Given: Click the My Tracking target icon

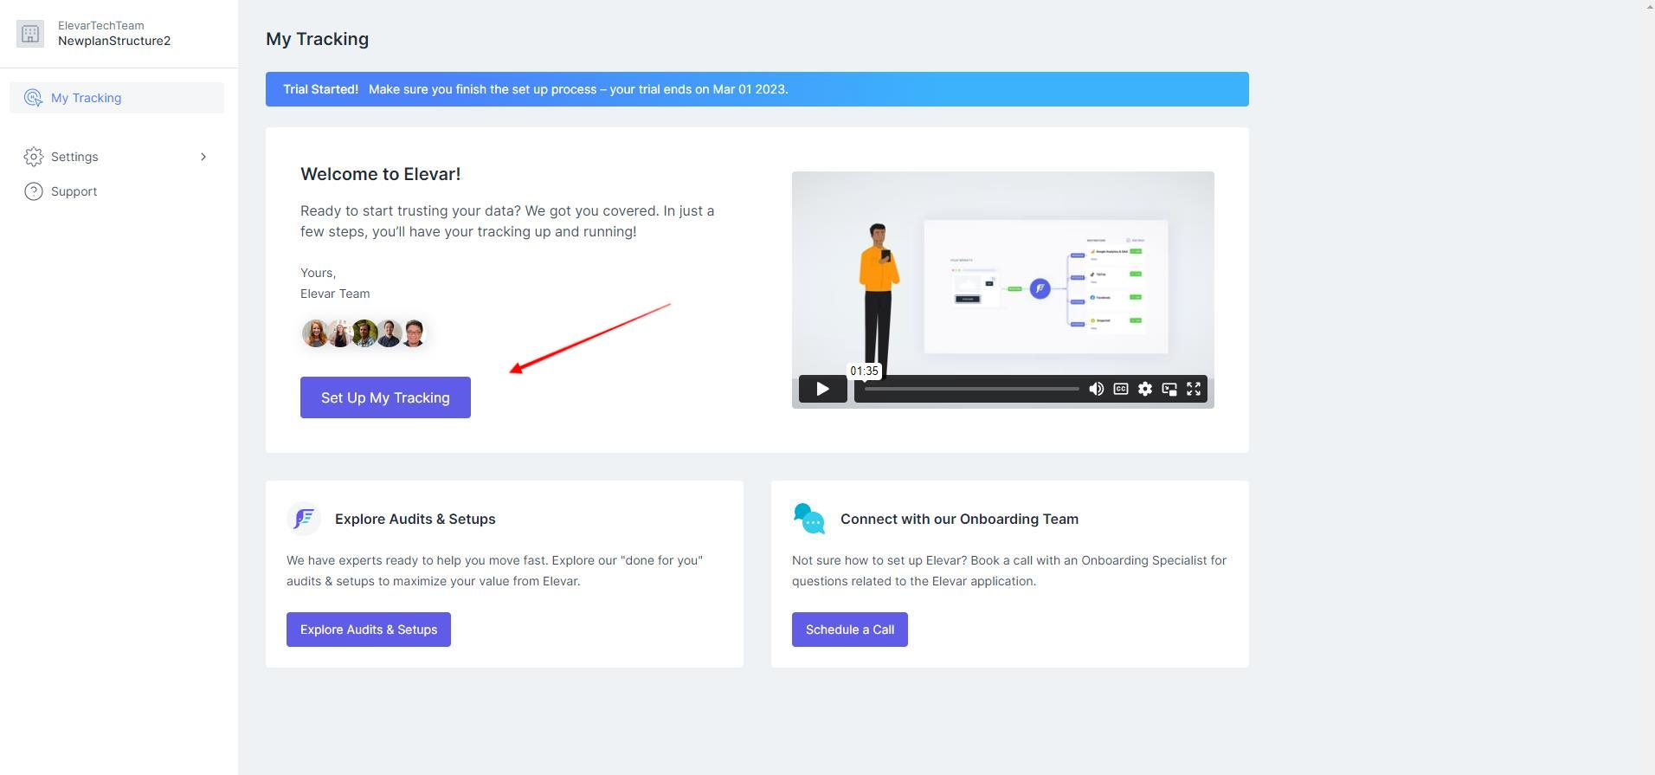Looking at the screenshot, I should click(34, 98).
